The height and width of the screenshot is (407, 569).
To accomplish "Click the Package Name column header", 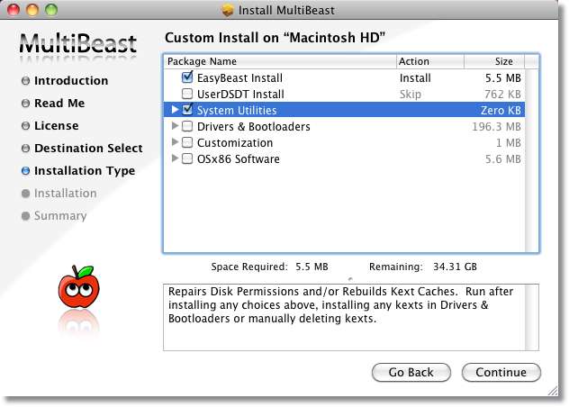I will click(279, 61).
